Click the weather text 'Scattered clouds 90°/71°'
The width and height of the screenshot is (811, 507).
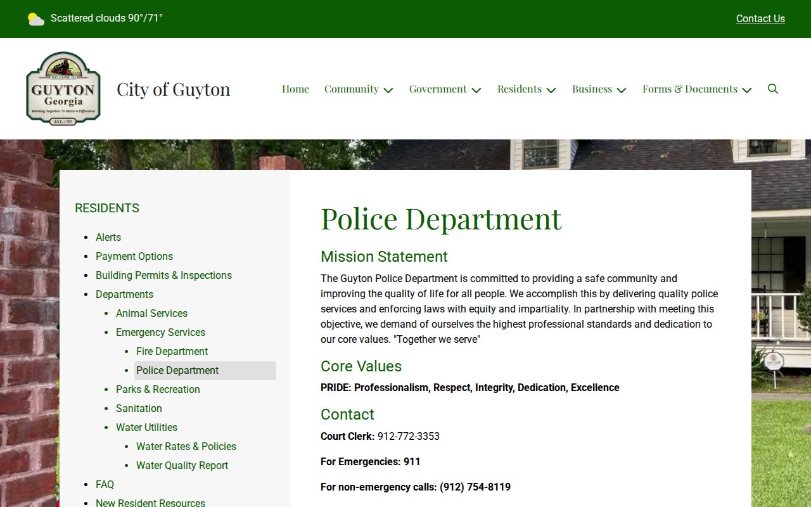[106, 18]
